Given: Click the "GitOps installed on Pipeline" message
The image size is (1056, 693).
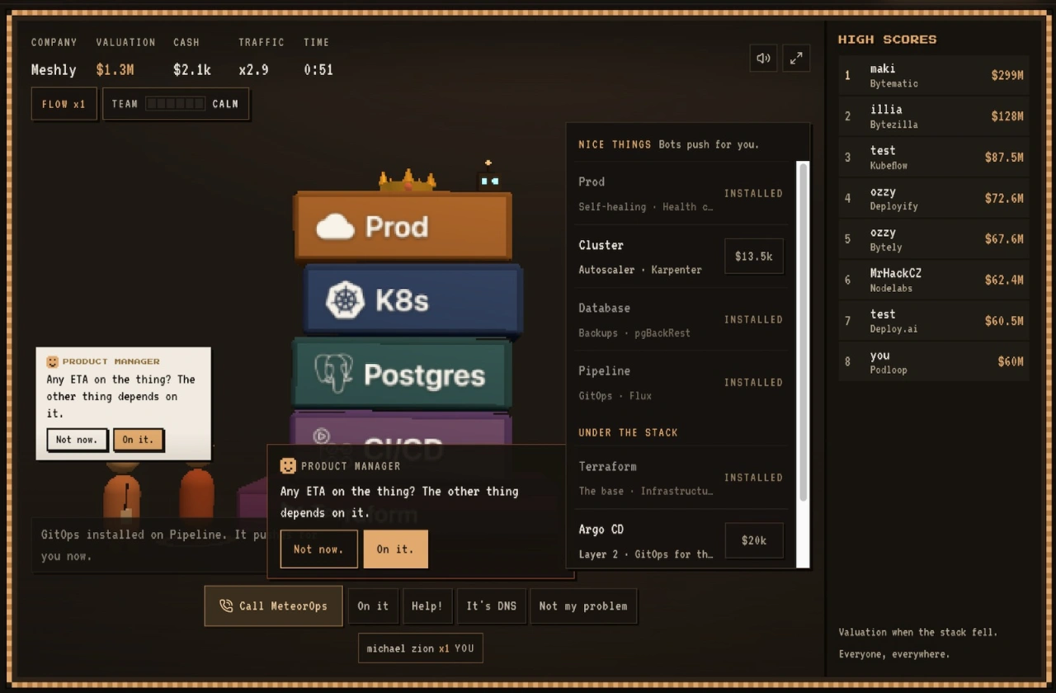Looking at the screenshot, I should point(148,544).
